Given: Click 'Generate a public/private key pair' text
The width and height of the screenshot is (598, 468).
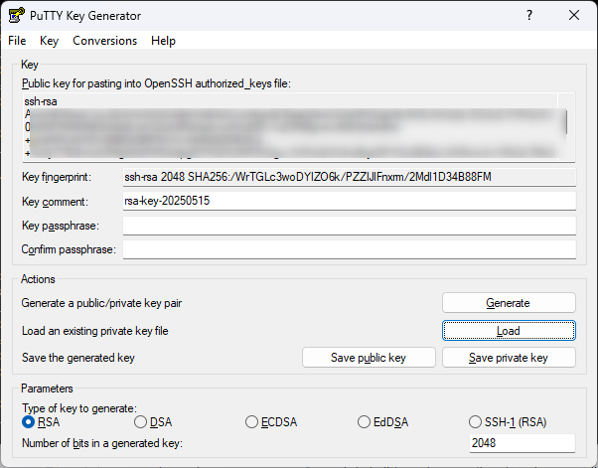Looking at the screenshot, I should click(x=101, y=303).
